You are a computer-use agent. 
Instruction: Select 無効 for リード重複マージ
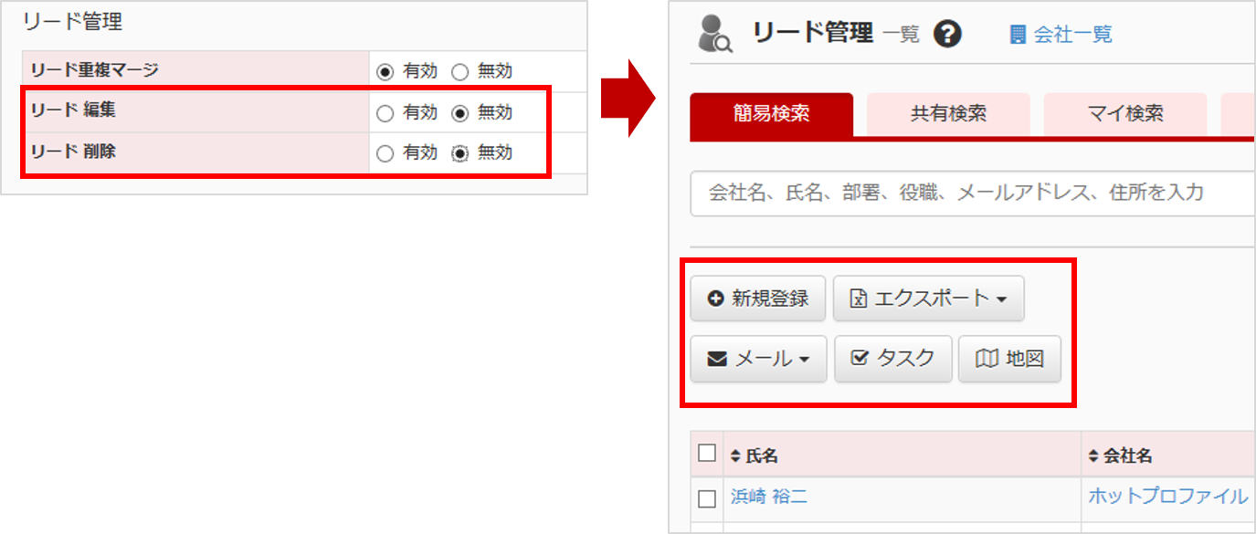459,71
